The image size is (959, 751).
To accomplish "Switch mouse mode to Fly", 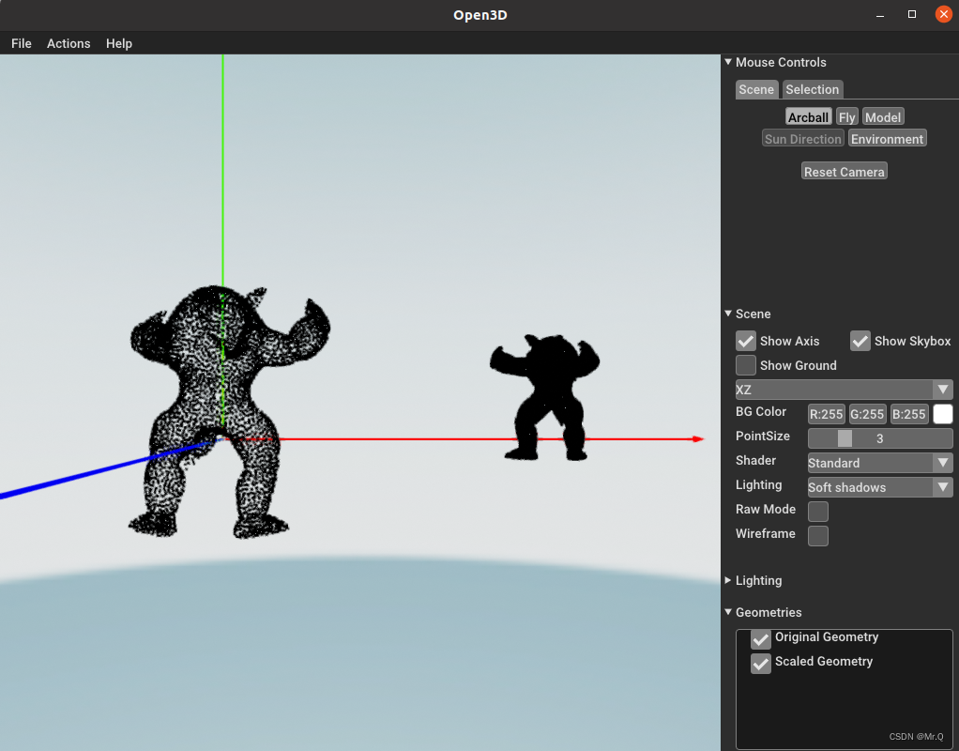I will pos(846,116).
